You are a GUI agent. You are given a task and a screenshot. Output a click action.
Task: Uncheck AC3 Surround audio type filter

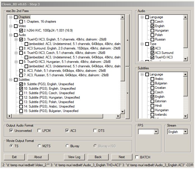pyautogui.click(x=152, y=53)
